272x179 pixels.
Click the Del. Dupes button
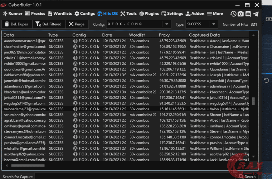[x=16, y=24]
